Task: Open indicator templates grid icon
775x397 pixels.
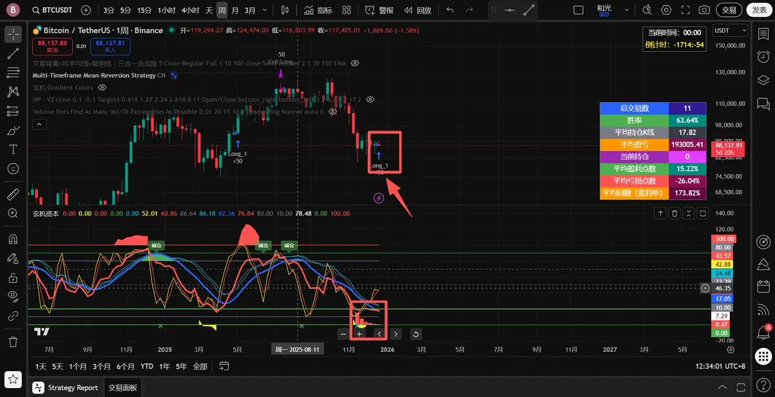Action: pos(346,10)
